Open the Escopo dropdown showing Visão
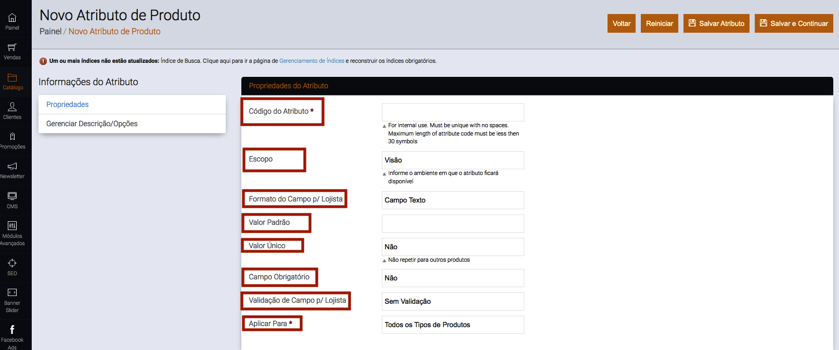 tap(453, 160)
